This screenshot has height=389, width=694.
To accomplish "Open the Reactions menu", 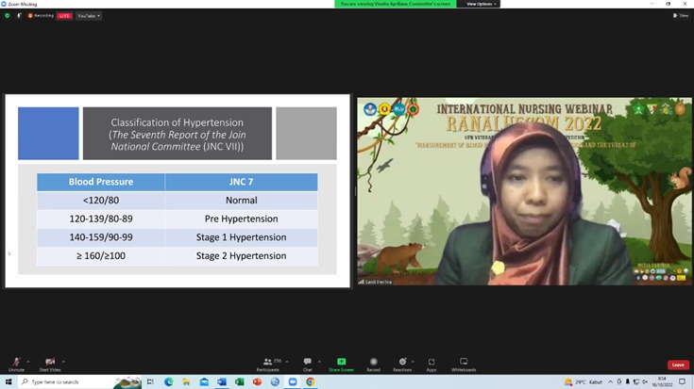I will tap(403, 362).
